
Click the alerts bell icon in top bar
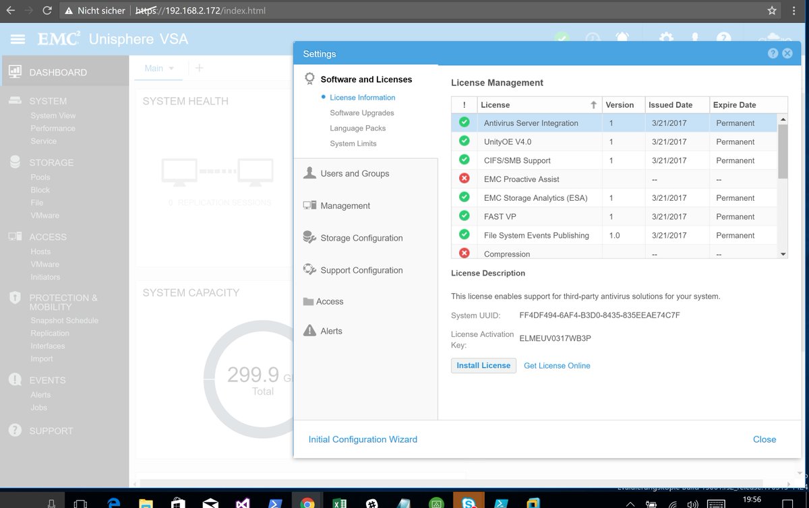[622, 38]
